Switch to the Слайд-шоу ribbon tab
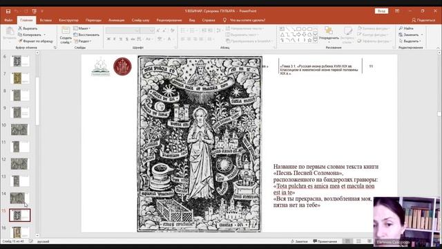Image resolution: width=442 pixels, height=249 pixels. coord(140,20)
